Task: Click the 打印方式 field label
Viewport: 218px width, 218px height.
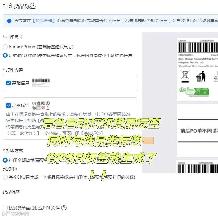Action: coord(14,151)
